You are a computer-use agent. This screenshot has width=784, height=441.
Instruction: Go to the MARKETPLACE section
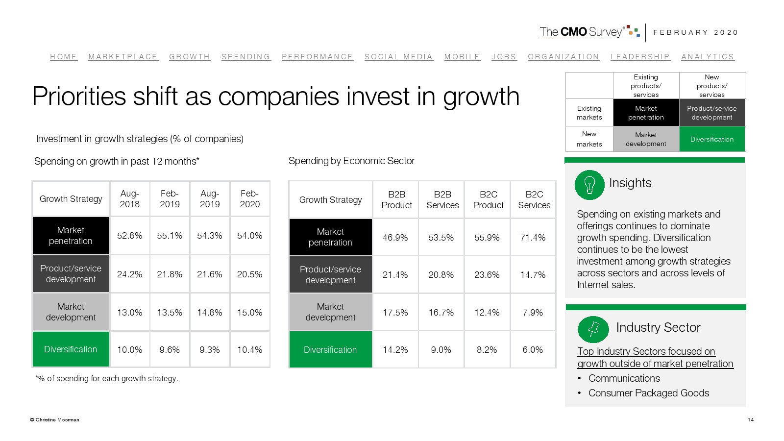click(x=123, y=57)
